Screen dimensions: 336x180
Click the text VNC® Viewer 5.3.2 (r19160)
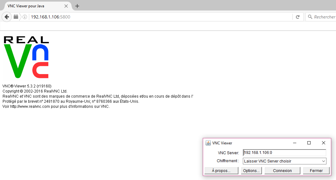pyautogui.click(x=27, y=86)
